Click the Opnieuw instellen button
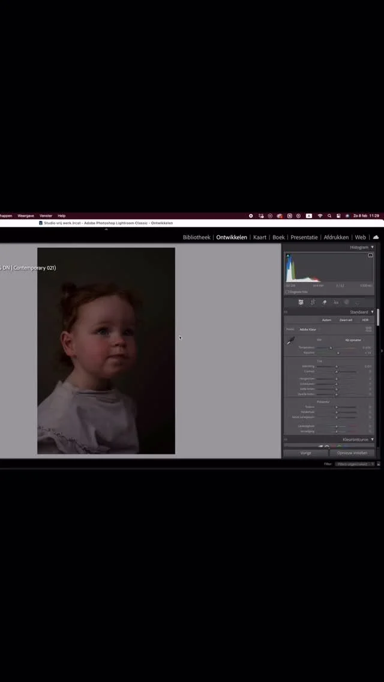The height and width of the screenshot is (682, 384). point(352,453)
